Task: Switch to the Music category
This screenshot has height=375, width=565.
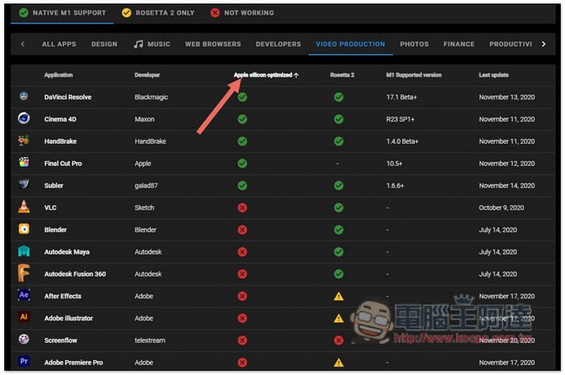Action: click(152, 44)
